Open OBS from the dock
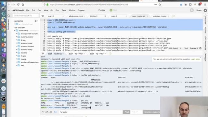This screenshot has height=117, width=208. click(x=4, y=99)
